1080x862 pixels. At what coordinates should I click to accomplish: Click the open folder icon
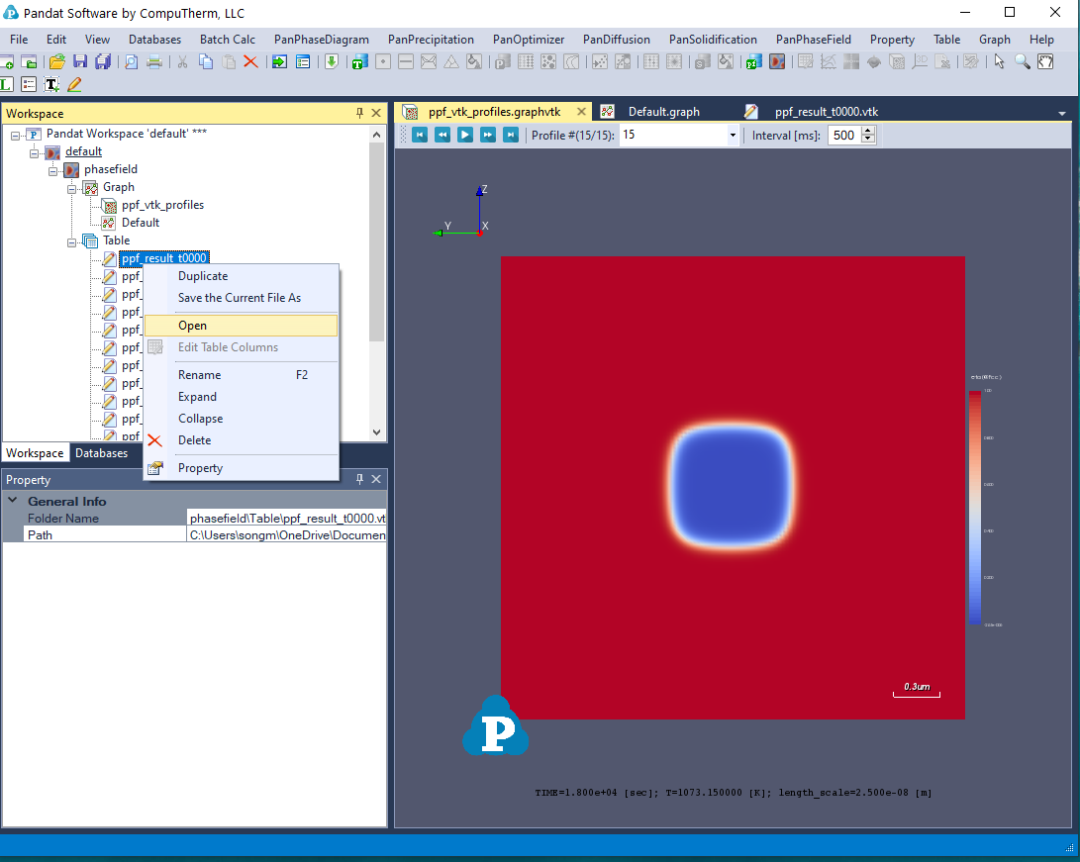pyautogui.click(x=57, y=61)
